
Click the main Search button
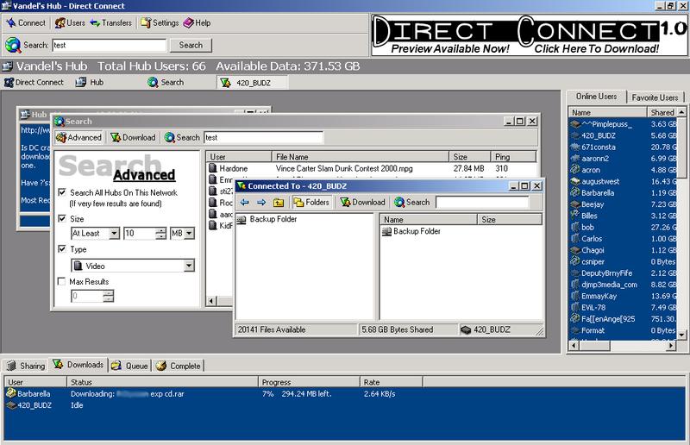[x=191, y=45]
